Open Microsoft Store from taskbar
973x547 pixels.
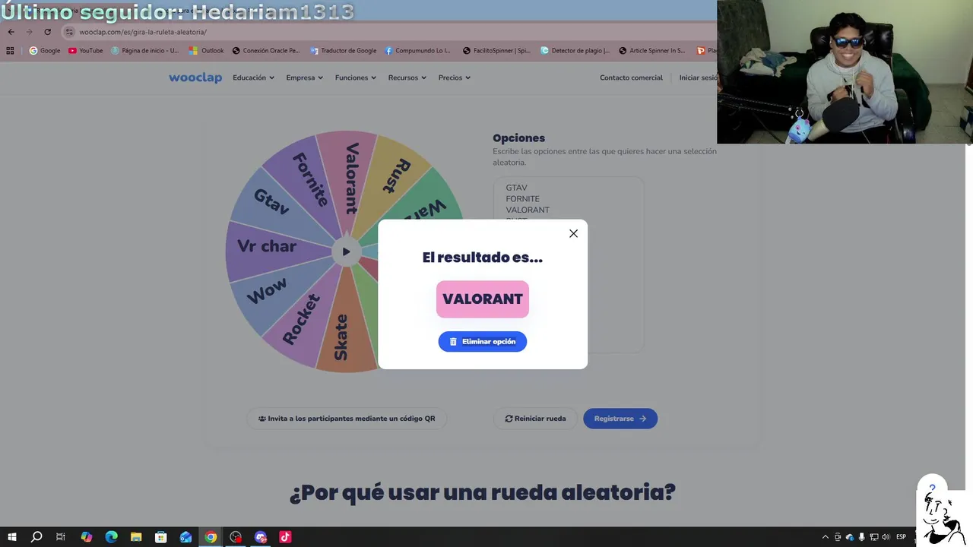[x=160, y=537]
